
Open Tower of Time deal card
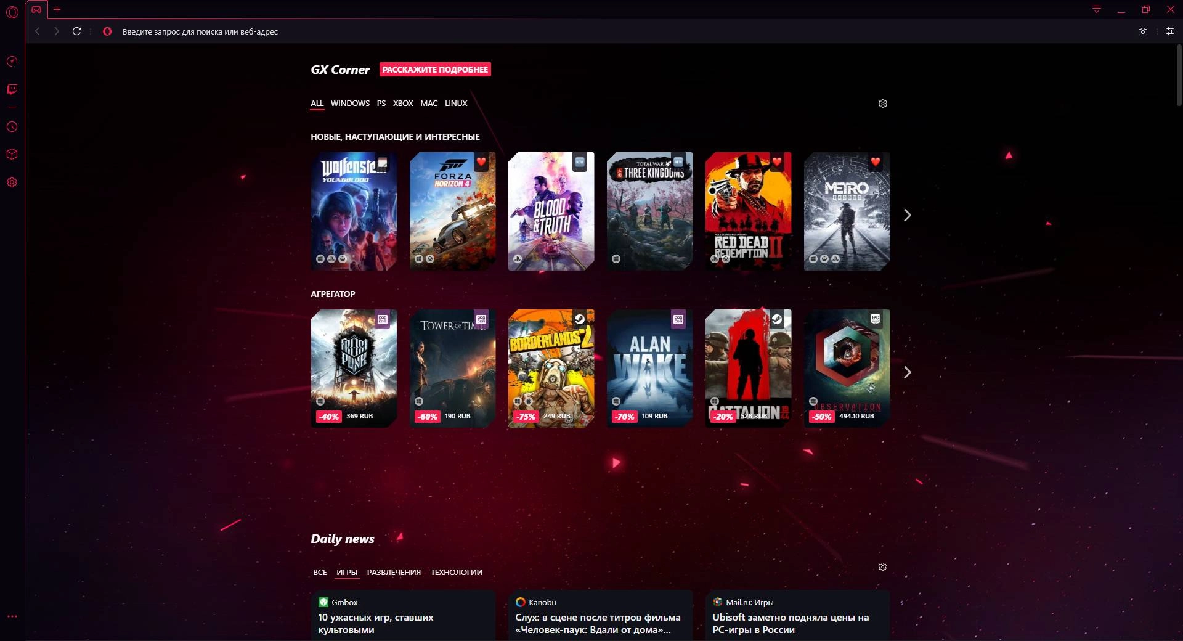tap(452, 369)
